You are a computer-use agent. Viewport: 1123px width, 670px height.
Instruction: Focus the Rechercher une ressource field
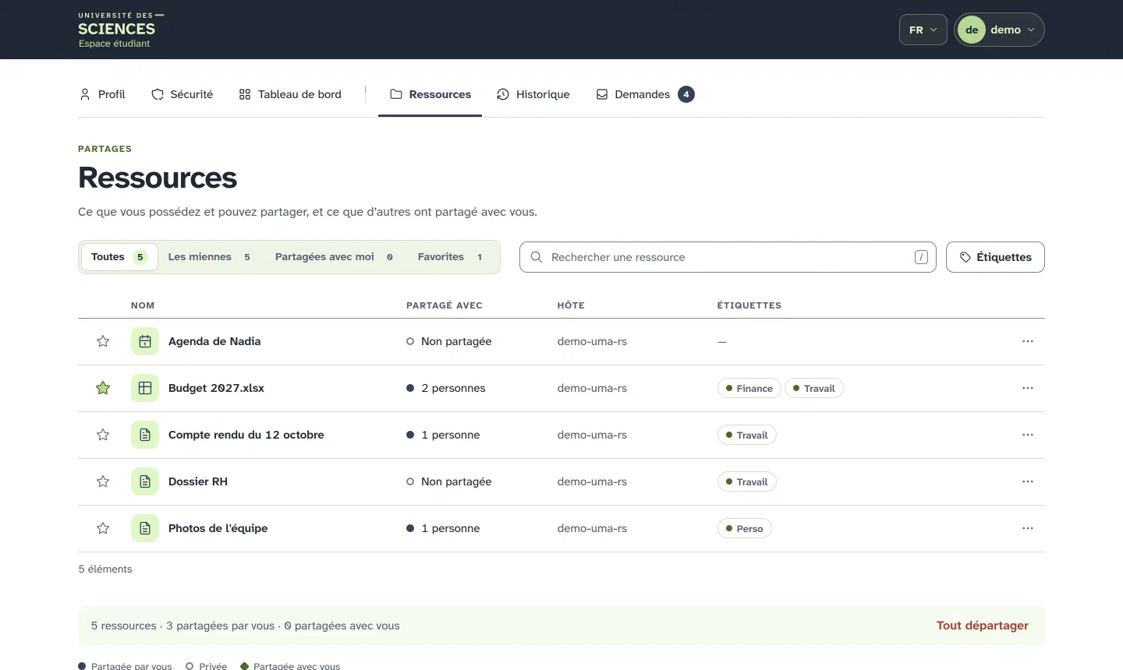coord(728,257)
